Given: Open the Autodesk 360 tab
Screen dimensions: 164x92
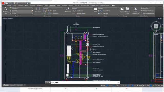Looking at the screenshot, I should click(x=85, y=6).
